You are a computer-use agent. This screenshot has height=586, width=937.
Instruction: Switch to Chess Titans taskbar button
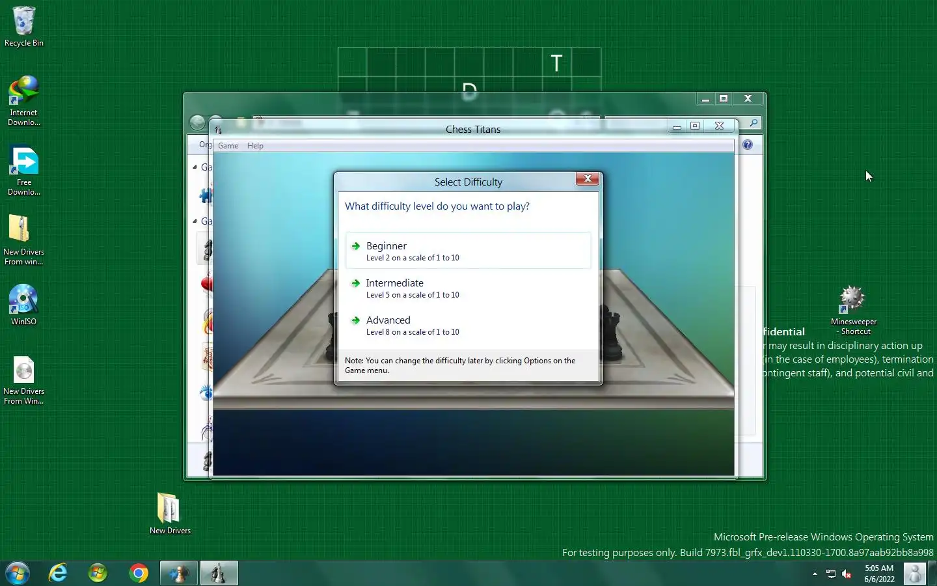[219, 573]
